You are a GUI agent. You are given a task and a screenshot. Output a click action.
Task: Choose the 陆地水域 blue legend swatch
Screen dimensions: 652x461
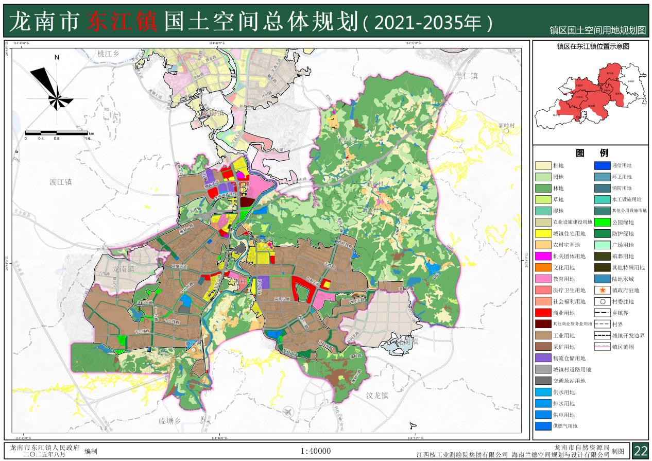tap(600, 279)
